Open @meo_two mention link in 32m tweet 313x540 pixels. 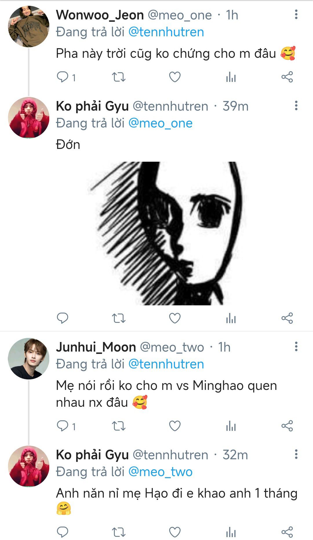click(x=160, y=472)
